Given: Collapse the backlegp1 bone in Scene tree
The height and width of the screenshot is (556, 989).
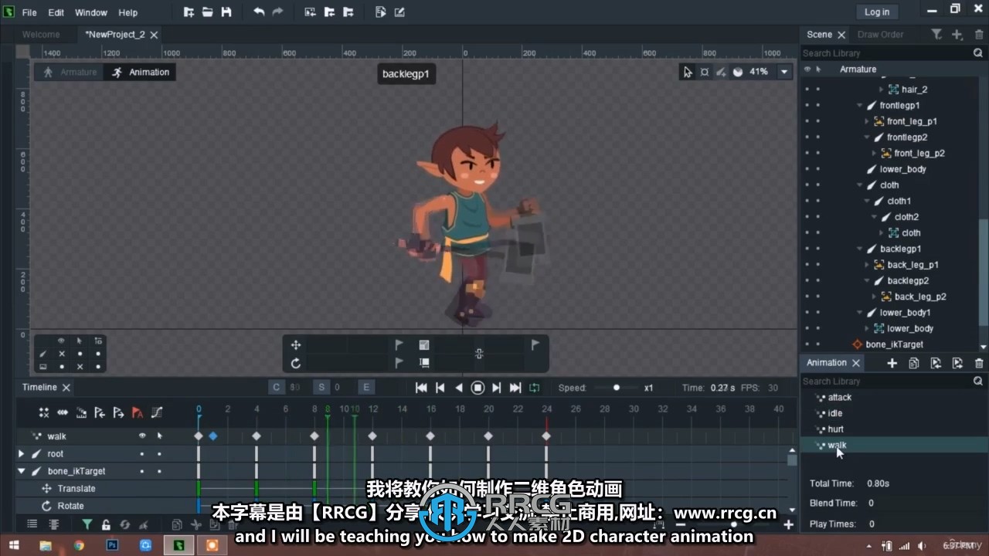Looking at the screenshot, I should coord(860,249).
